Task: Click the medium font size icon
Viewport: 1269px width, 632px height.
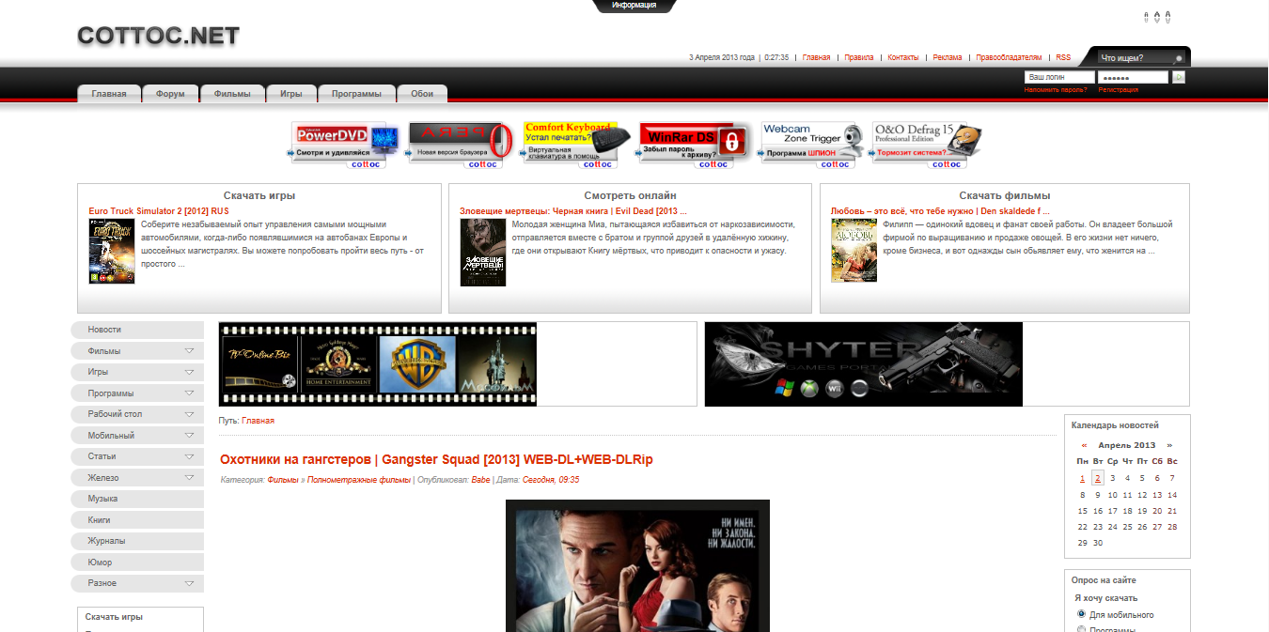Action: (x=1157, y=17)
